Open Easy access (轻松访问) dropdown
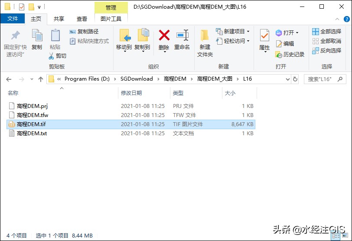This screenshot has height=241, width=352. pos(232,41)
